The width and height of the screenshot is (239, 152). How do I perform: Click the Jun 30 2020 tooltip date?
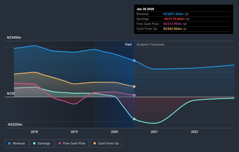[x=145, y=9]
